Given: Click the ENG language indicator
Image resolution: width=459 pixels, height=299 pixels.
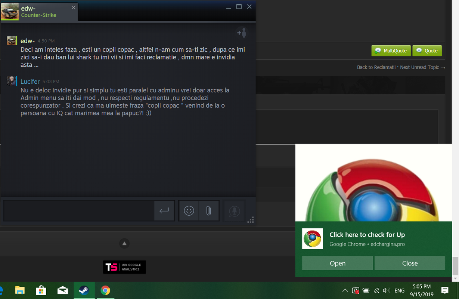Looking at the screenshot, I should click(x=399, y=290).
